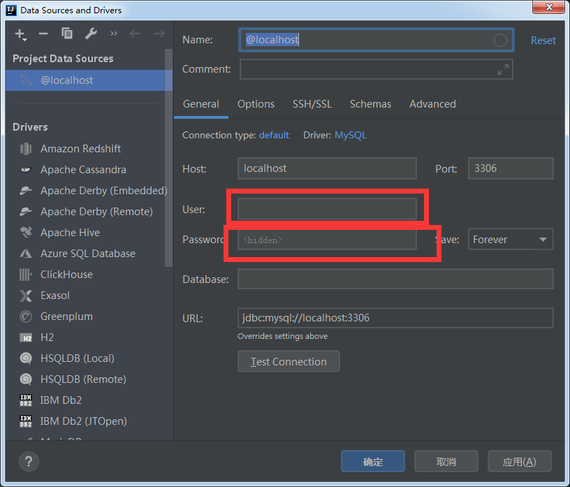Click the add data source plus icon
The image size is (570, 487).
20,34
